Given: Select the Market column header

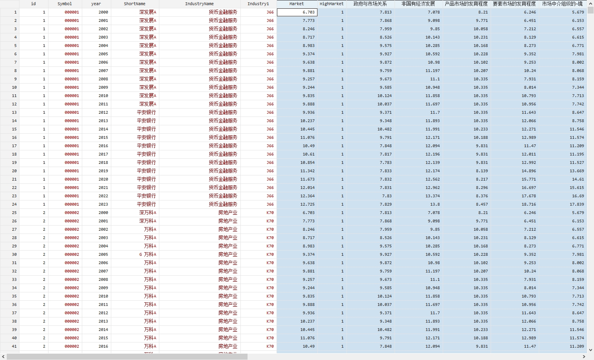Looking at the screenshot, I should pyautogui.click(x=297, y=4).
